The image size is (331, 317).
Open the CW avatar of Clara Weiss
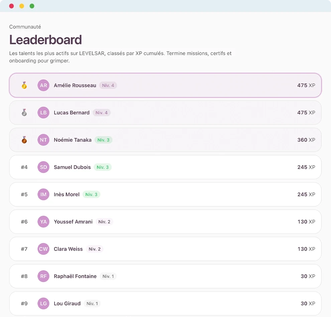tap(43, 249)
